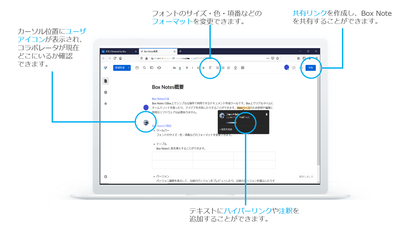The height and width of the screenshot is (228, 410).
Task: Open the search icon in the Box toolbar
Action: pyautogui.click(x=144, y=68)
